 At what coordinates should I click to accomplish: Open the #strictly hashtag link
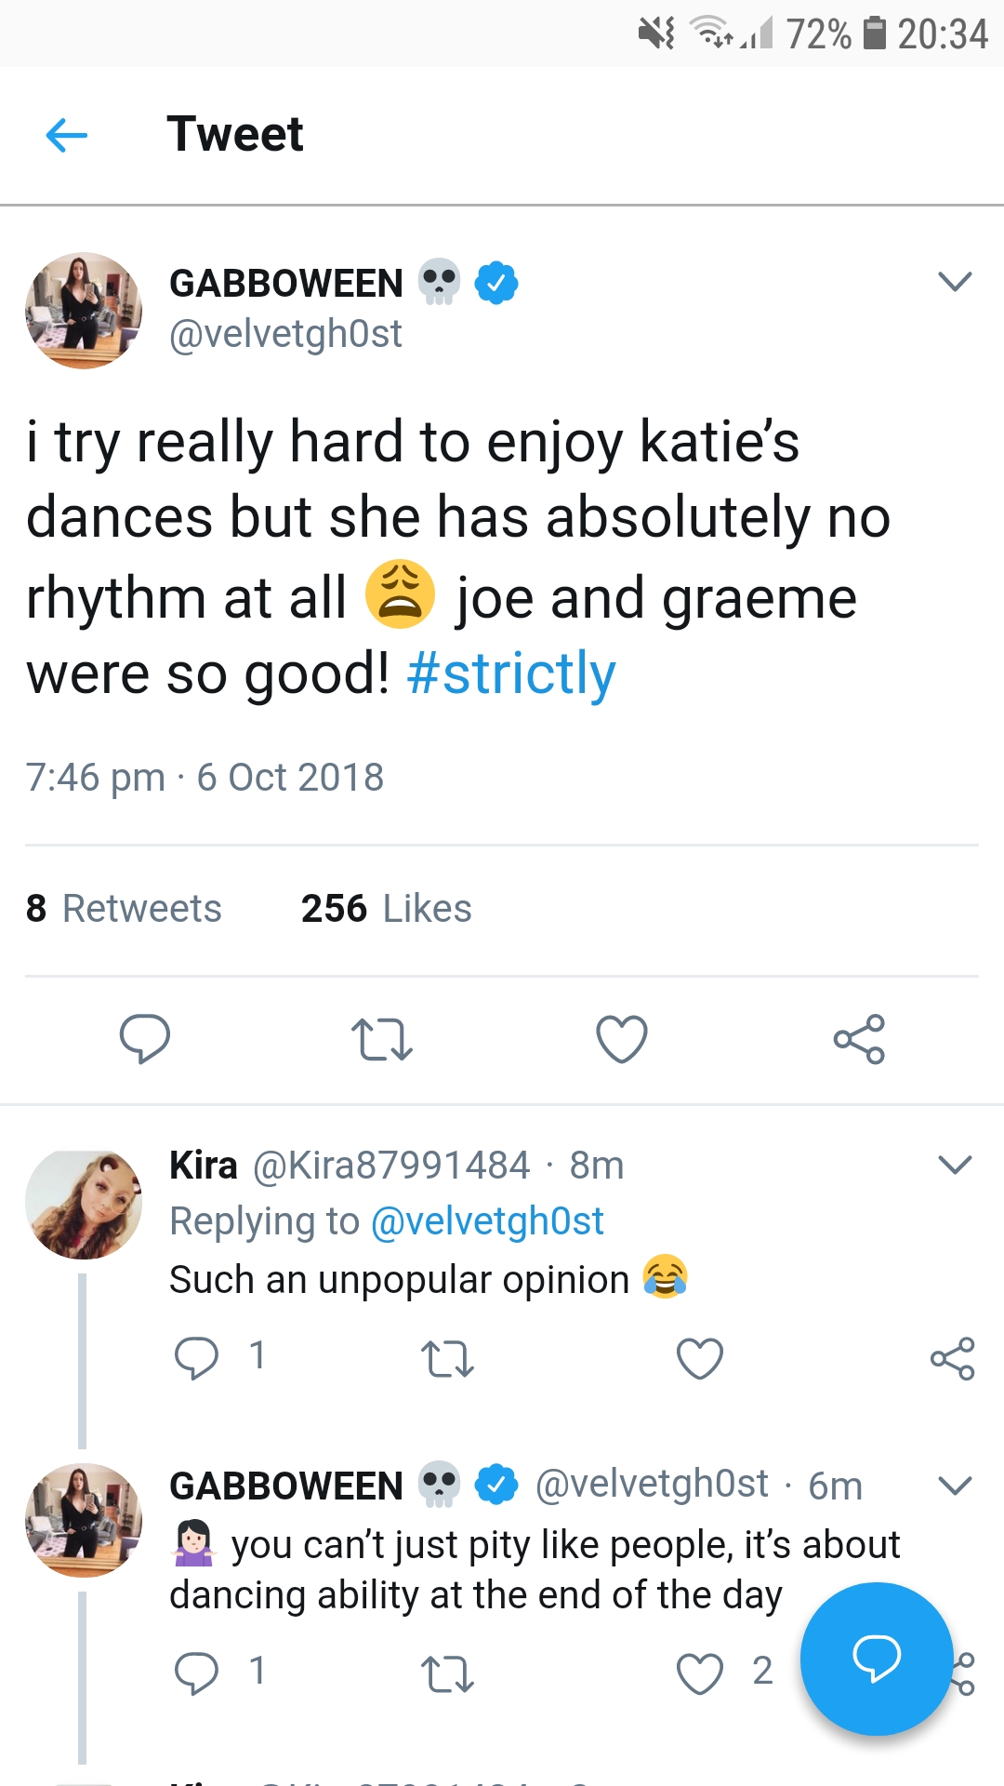[511, 673]
